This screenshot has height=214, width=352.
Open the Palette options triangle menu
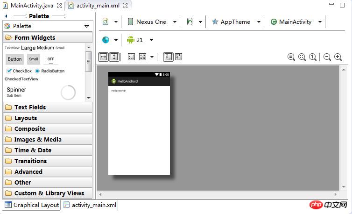[x=87, y=26]
